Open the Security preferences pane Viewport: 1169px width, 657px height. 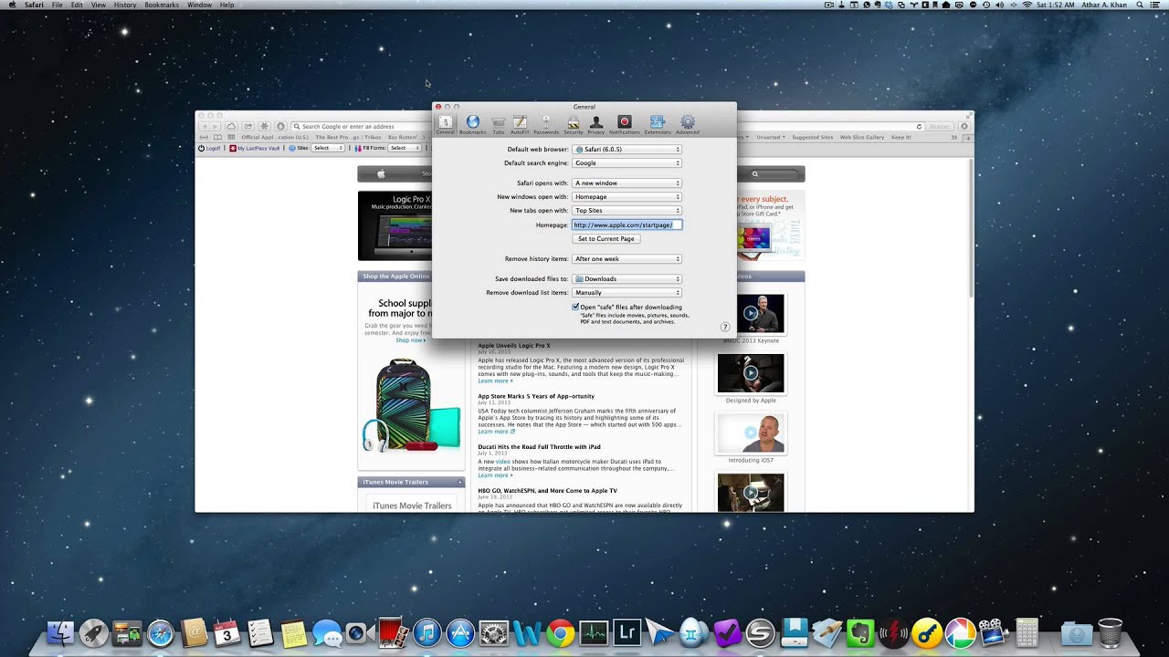click(574, 125)
